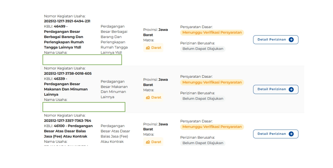Click Menunggu Verifikasi Persyaratan badge for KBLI 46339
The height and width of the screenshot is (168, 333).
[x=212, y=83]
